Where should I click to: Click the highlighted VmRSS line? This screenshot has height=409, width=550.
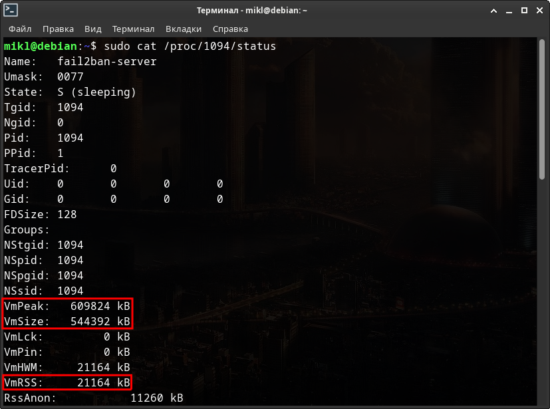coord(67,382)
